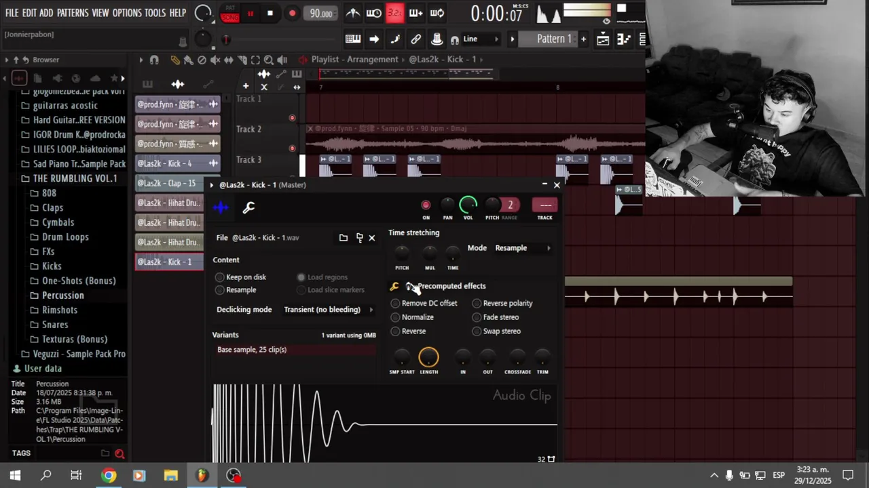Viewport: 869px width, 488px height.
Task: Select the playlist select tool
Action: [255, 60]
